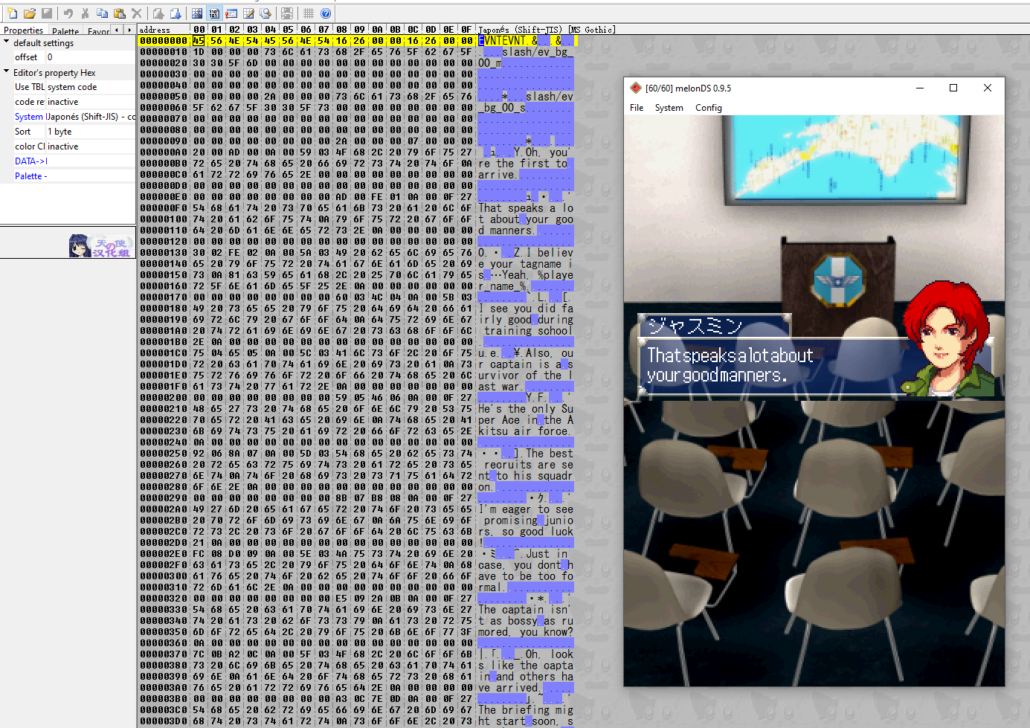1030x728 pixels.
Task: Click the 'EVNTEVNT' decoded text in first row
Action: click(502, 41)
